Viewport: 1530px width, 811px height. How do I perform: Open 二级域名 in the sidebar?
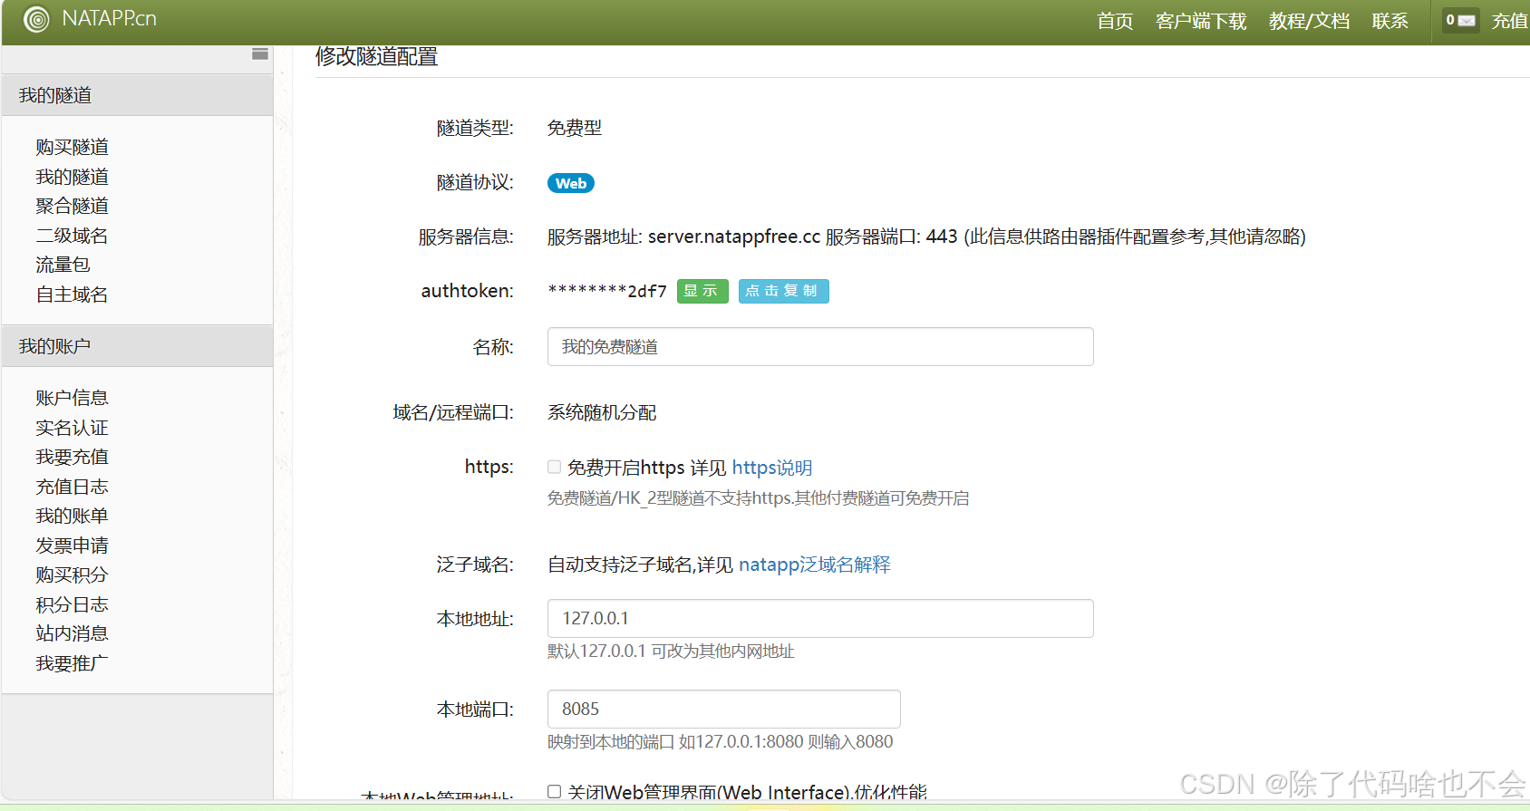pos(73,236)
